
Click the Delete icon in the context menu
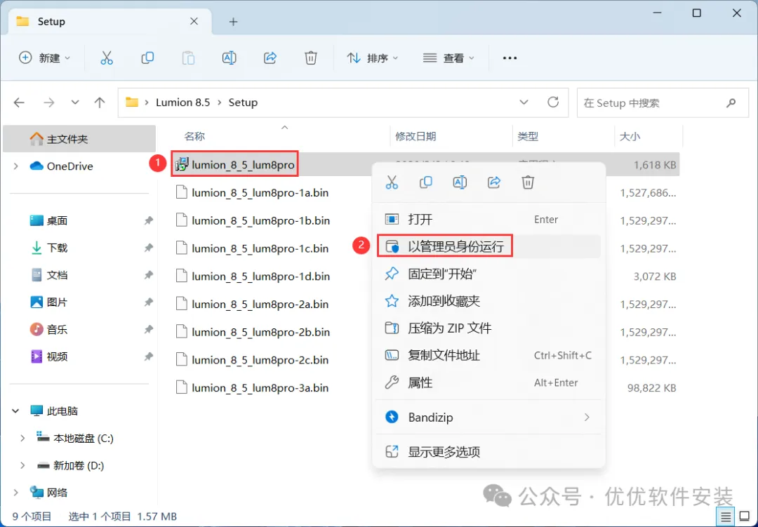coord(528,182)
